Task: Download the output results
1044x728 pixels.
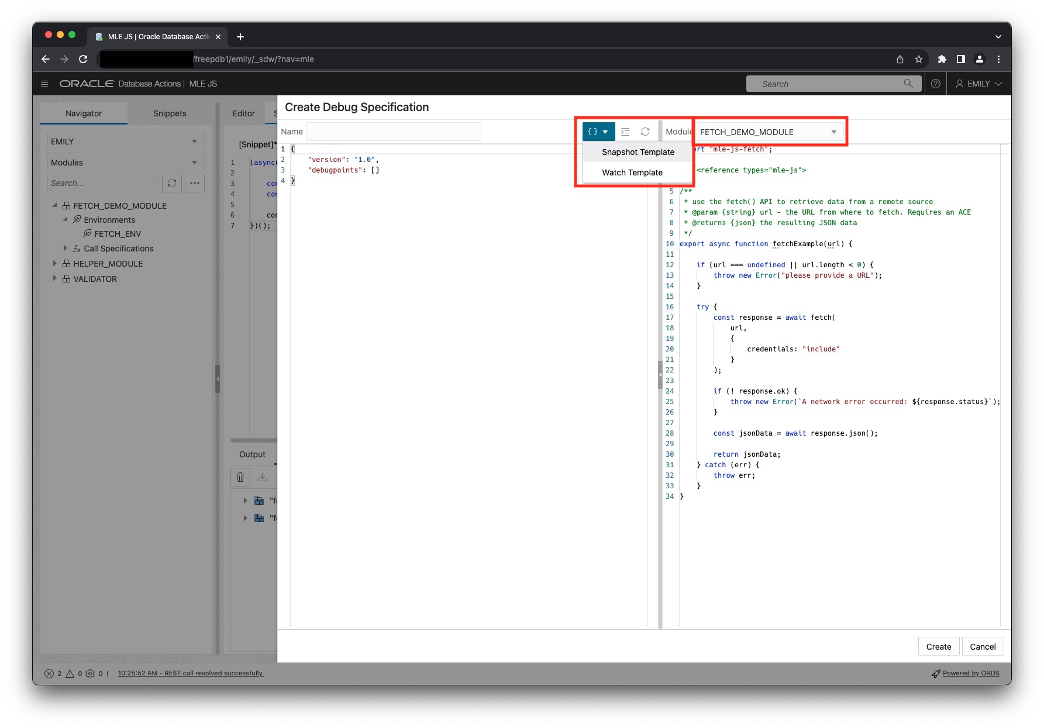Action: [262, 477]
